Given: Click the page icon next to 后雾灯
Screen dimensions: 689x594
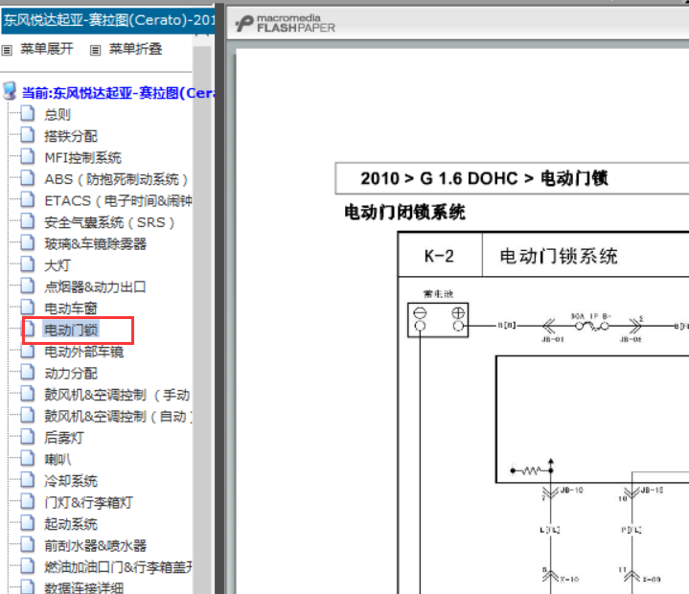Looking at the screenshot, I should point(28,437).
